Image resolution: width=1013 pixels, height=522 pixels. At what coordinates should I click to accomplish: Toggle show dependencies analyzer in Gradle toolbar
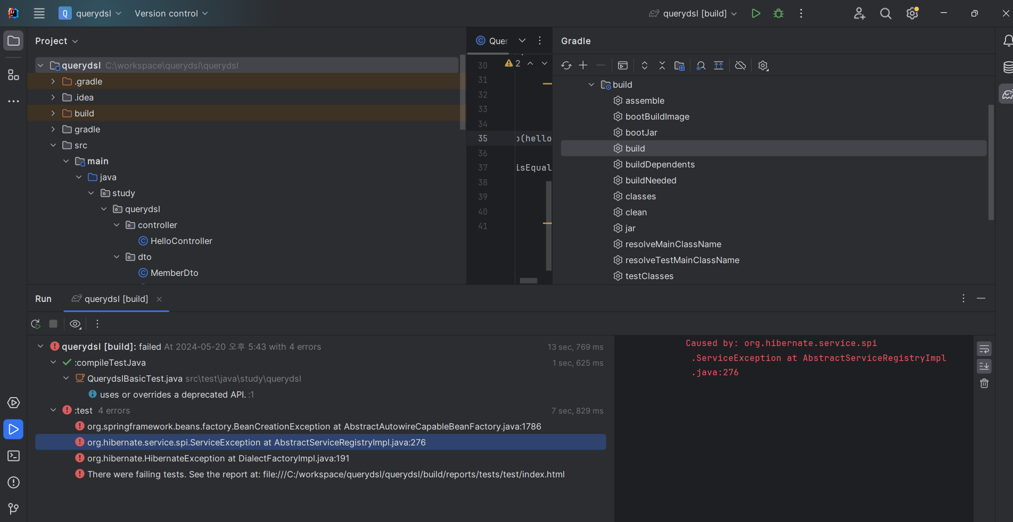(701, 65)
